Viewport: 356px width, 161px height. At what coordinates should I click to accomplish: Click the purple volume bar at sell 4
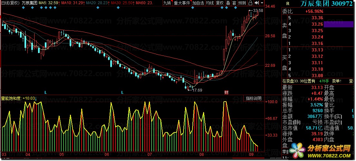pyautogui.click(x=339, y=24)
